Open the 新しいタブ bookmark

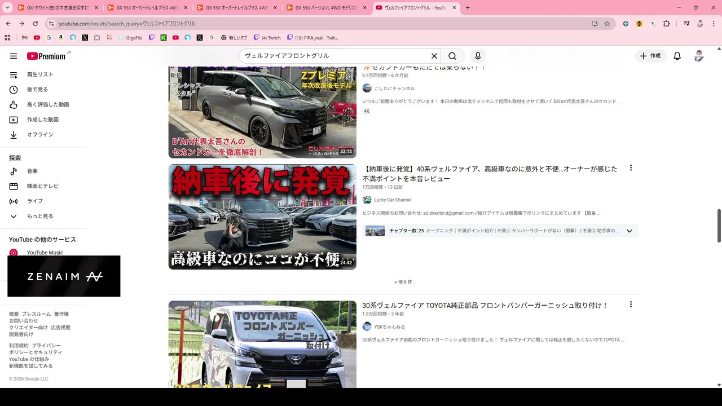[234, 38]
